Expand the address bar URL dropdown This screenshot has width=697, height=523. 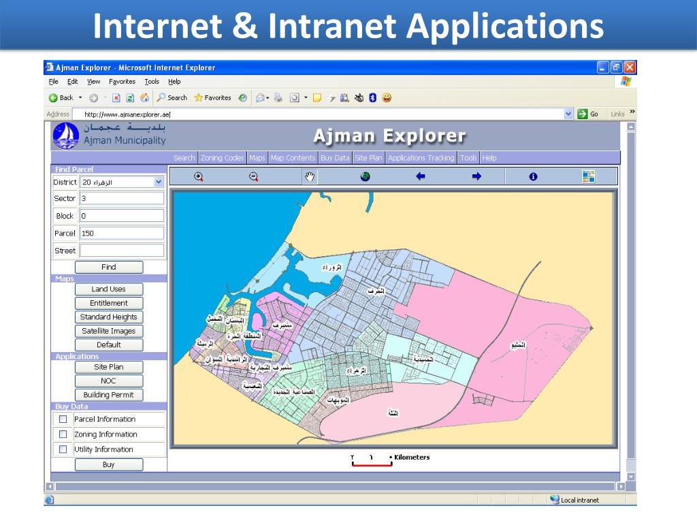(x=568, y=114)
